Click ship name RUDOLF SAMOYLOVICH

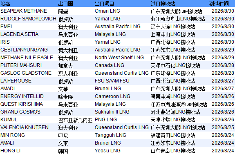click(28, 19)
